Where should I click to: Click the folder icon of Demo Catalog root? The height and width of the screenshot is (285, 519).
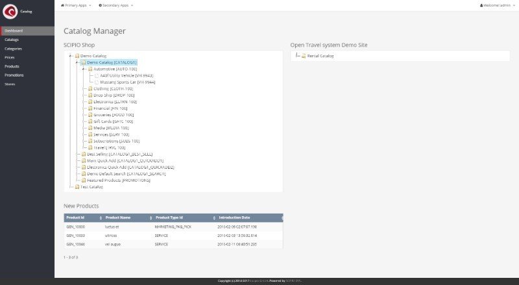click(77, 56)
